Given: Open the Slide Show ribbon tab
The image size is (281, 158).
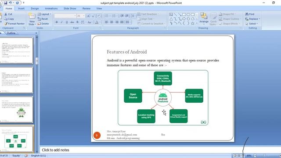Looking at the screenshot, I should click(x=70, y=8).
